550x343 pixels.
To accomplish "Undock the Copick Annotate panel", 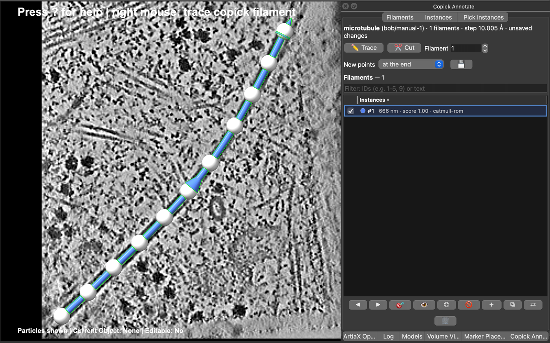I will (354, 6).
